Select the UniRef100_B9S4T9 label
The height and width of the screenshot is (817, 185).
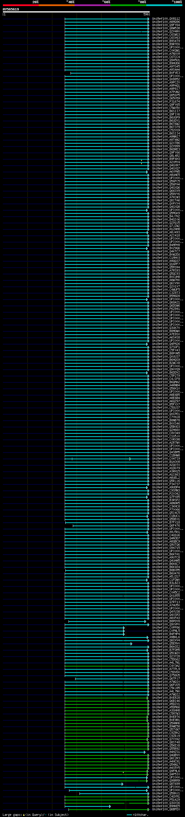(x=166, y=41)
